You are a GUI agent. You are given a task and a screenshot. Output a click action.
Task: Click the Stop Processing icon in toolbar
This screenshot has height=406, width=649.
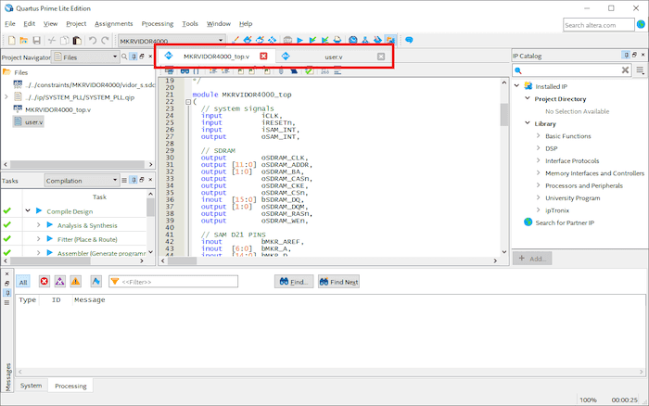(287, 41)
